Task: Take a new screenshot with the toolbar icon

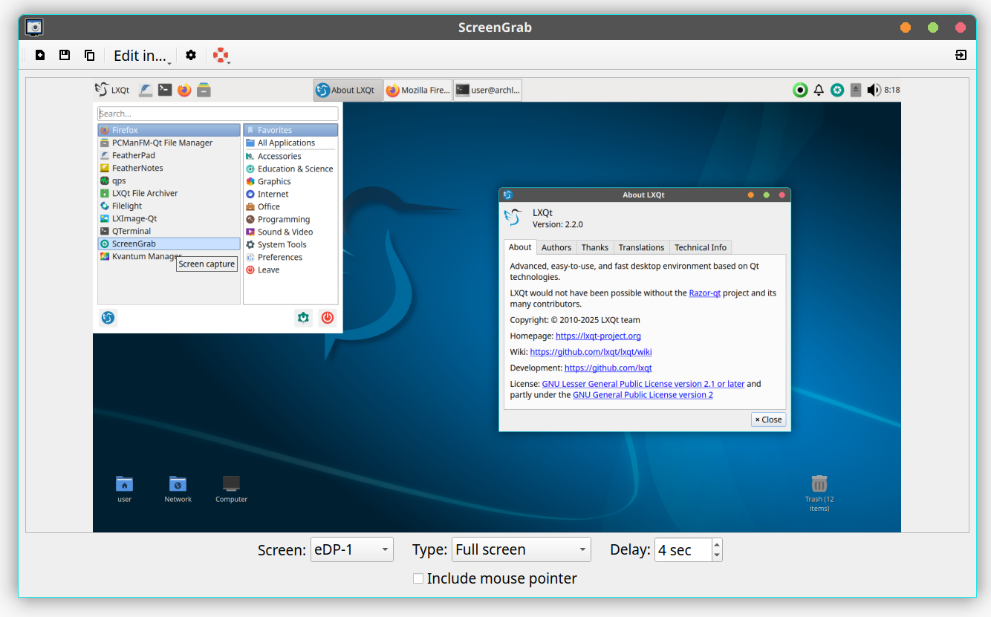Action: pyautogui.click(x=40, y=55)
